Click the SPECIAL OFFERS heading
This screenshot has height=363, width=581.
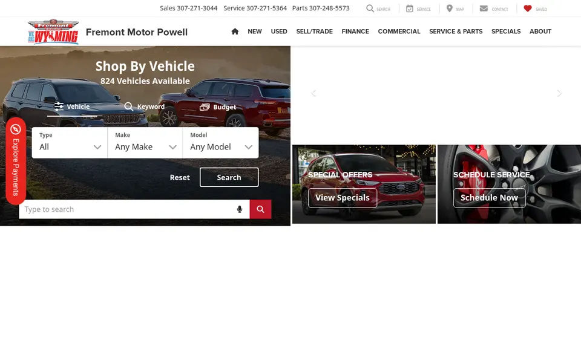click(340, 175)
